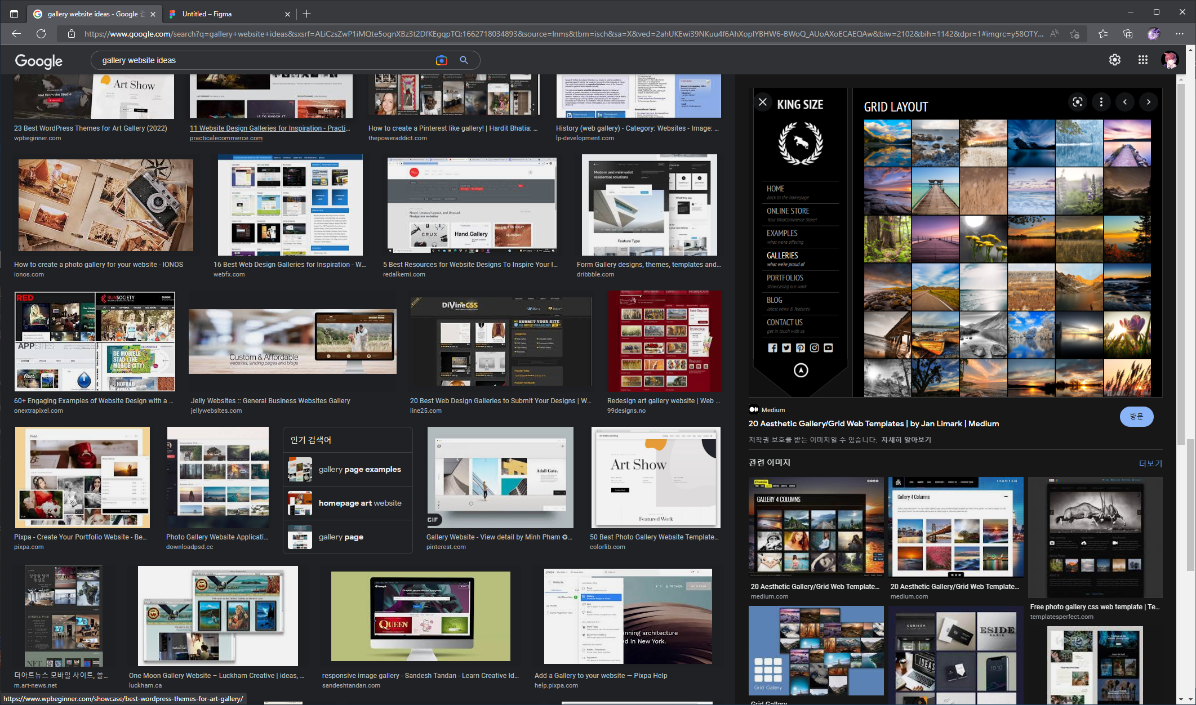Click the 더보기 link for related images
The width and height of the screenshot is (1196, 705).
1150,463
